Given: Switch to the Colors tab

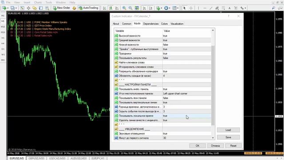Looking at the screenshot, I should (x=164, y=24).
